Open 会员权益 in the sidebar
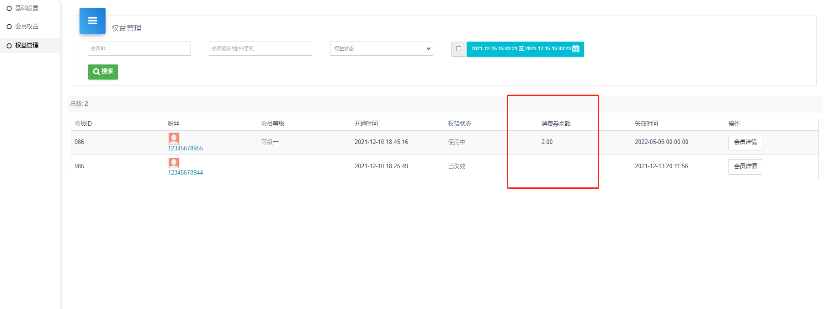This screenshot has width=824, height=309. coord(27,27)
